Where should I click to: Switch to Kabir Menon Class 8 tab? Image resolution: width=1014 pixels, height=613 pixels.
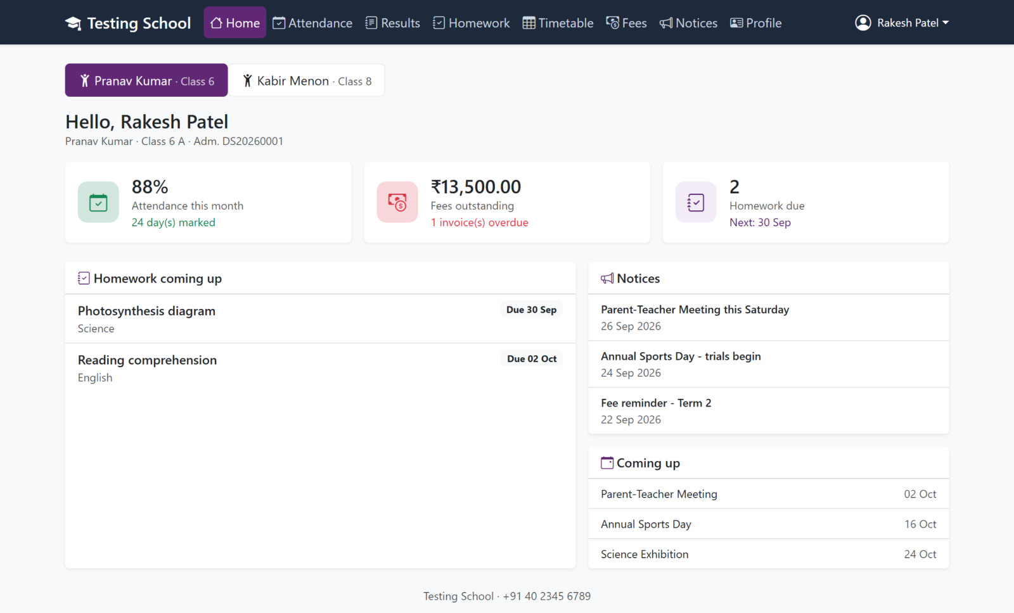307,80
